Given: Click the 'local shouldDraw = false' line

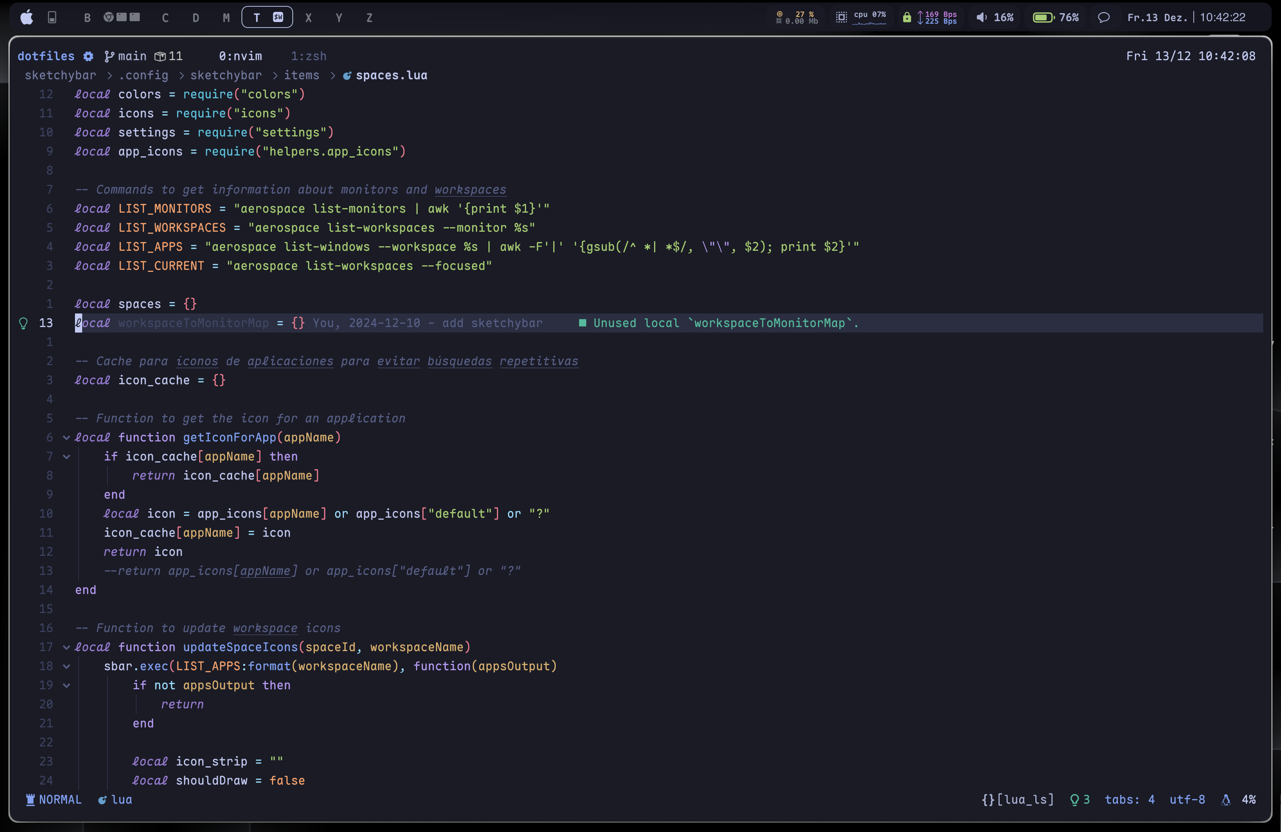Looking at the screenshot, I should [219, 780].
